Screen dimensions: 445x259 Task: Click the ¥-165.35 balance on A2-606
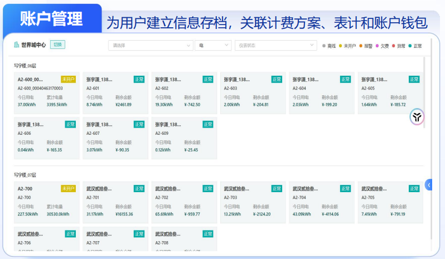click(54, 150)
